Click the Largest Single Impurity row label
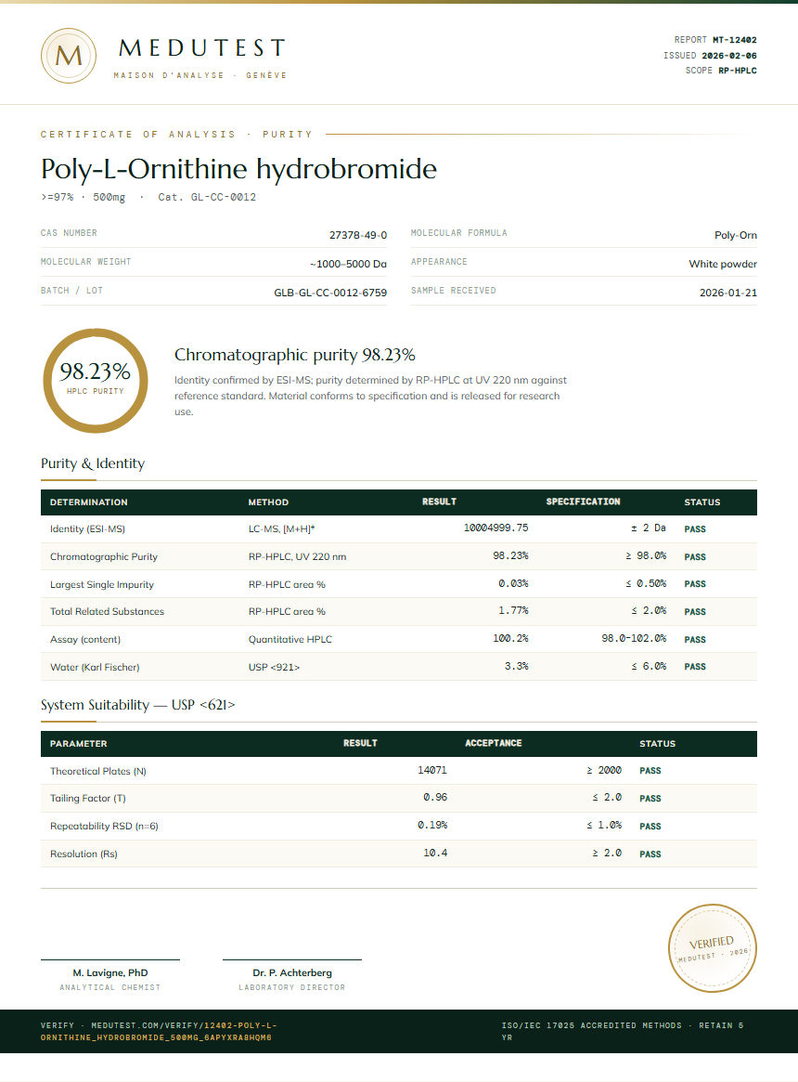 (x=101, y=584)
